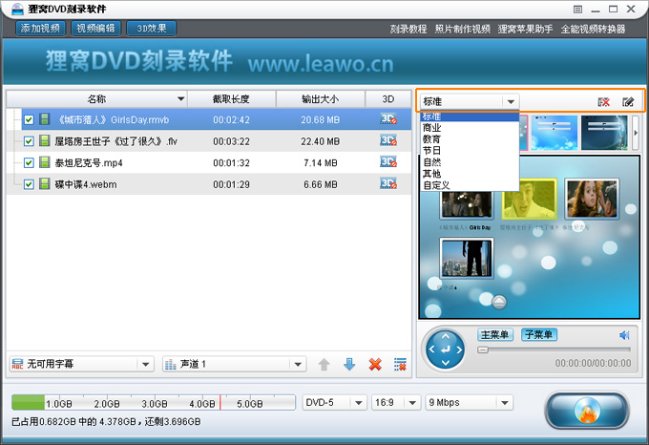Select 教育 template category
Viewport: 649px width, 445px height.
click(x=470, y=139)
